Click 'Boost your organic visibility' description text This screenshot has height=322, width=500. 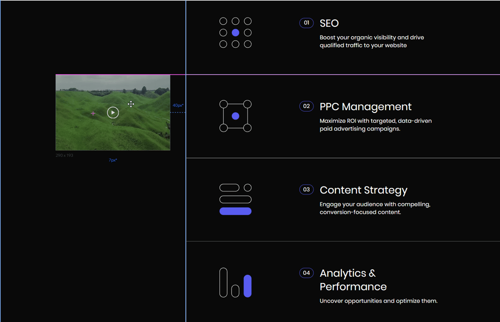click(x=372, y=41)
